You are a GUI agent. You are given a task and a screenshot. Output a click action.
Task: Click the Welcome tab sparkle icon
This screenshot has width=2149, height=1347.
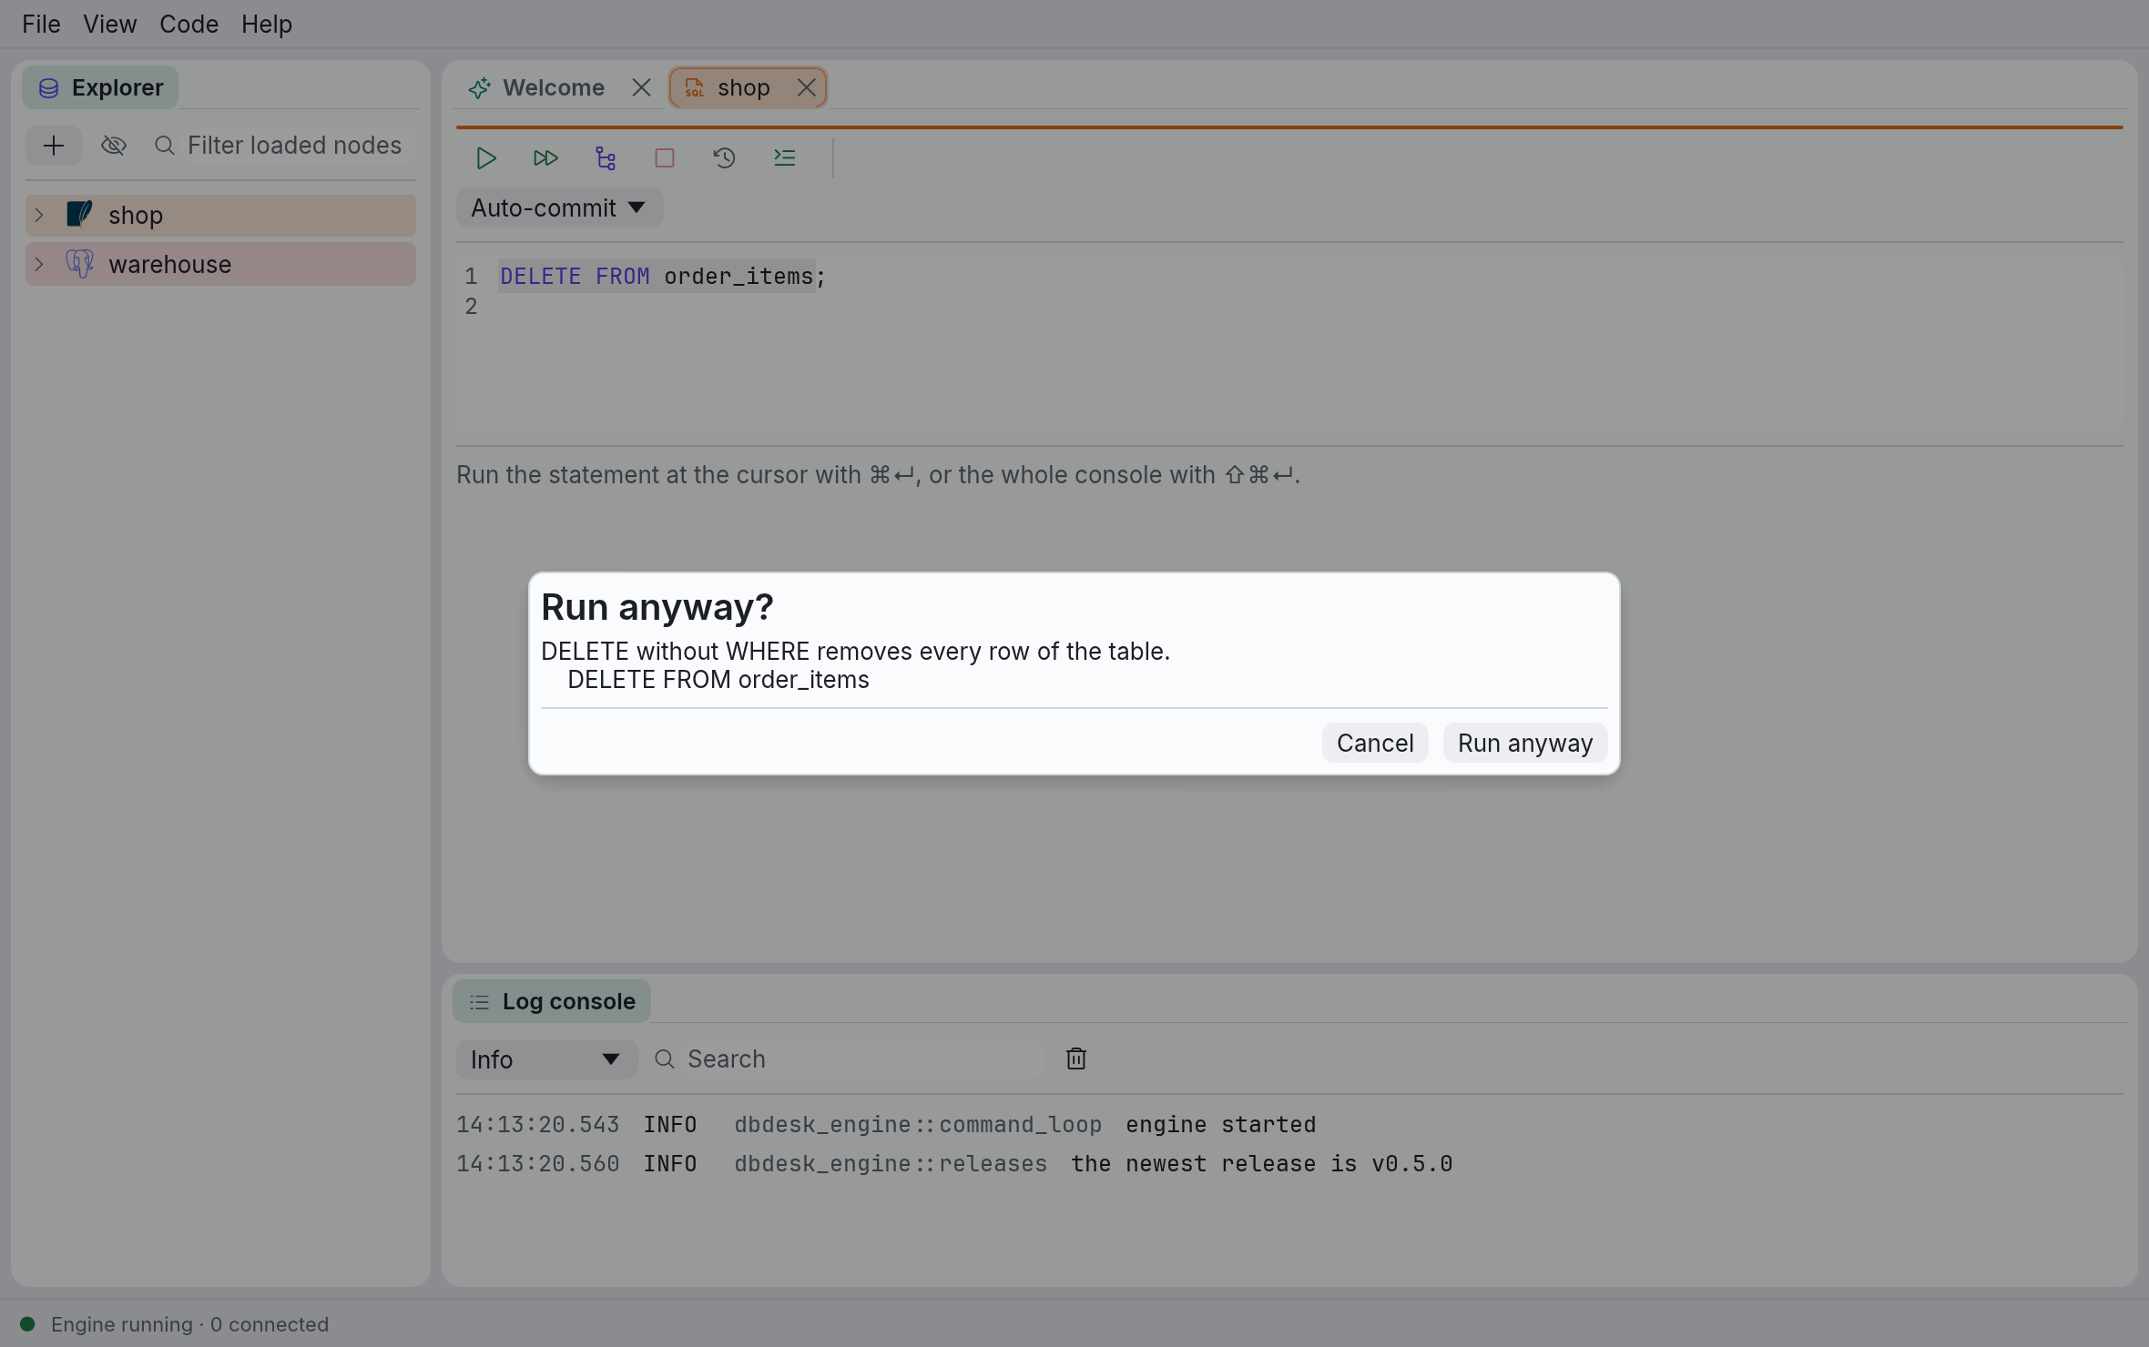[x=480, y=88]
